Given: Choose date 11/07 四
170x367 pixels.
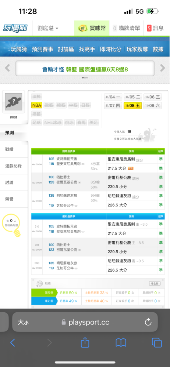Looking at the screenshot, I should [113, 106].
